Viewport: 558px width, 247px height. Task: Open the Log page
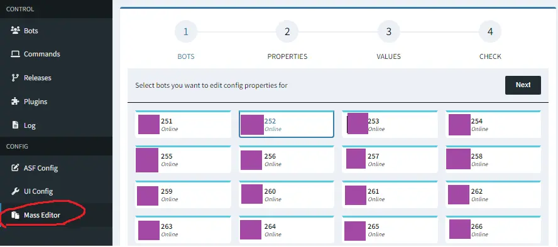56,125
